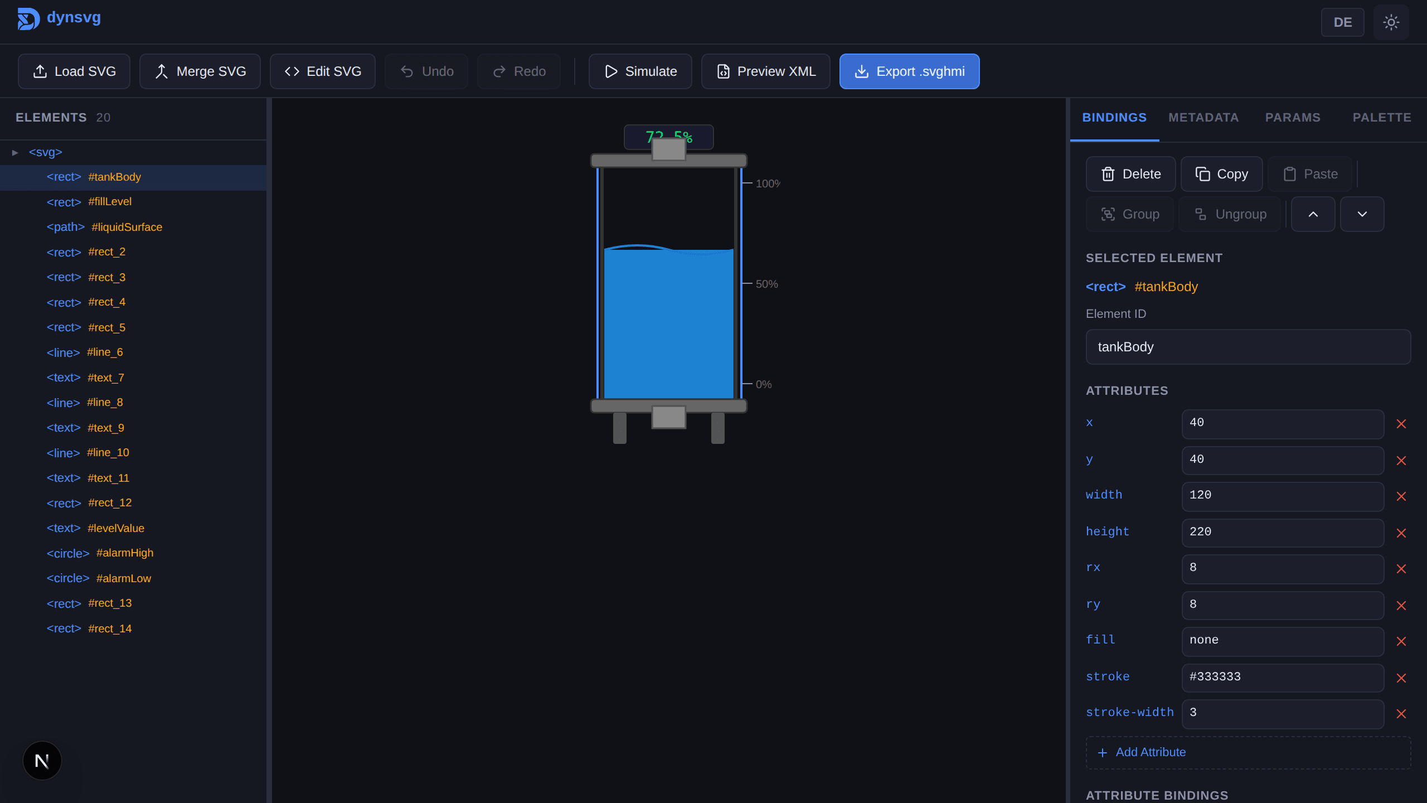
Task: Edit the stroke color value #333333
Action: (1282, 676)
